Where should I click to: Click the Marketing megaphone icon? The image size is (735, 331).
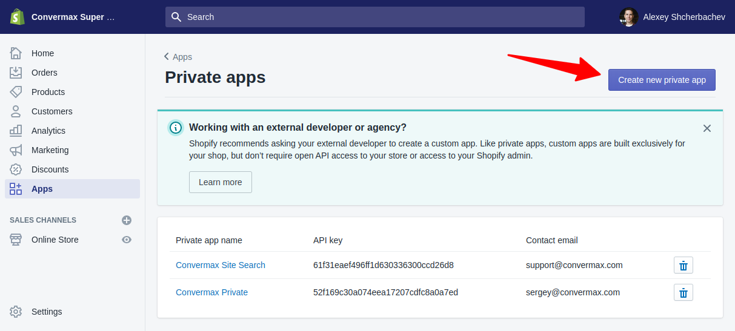point(16,150)
